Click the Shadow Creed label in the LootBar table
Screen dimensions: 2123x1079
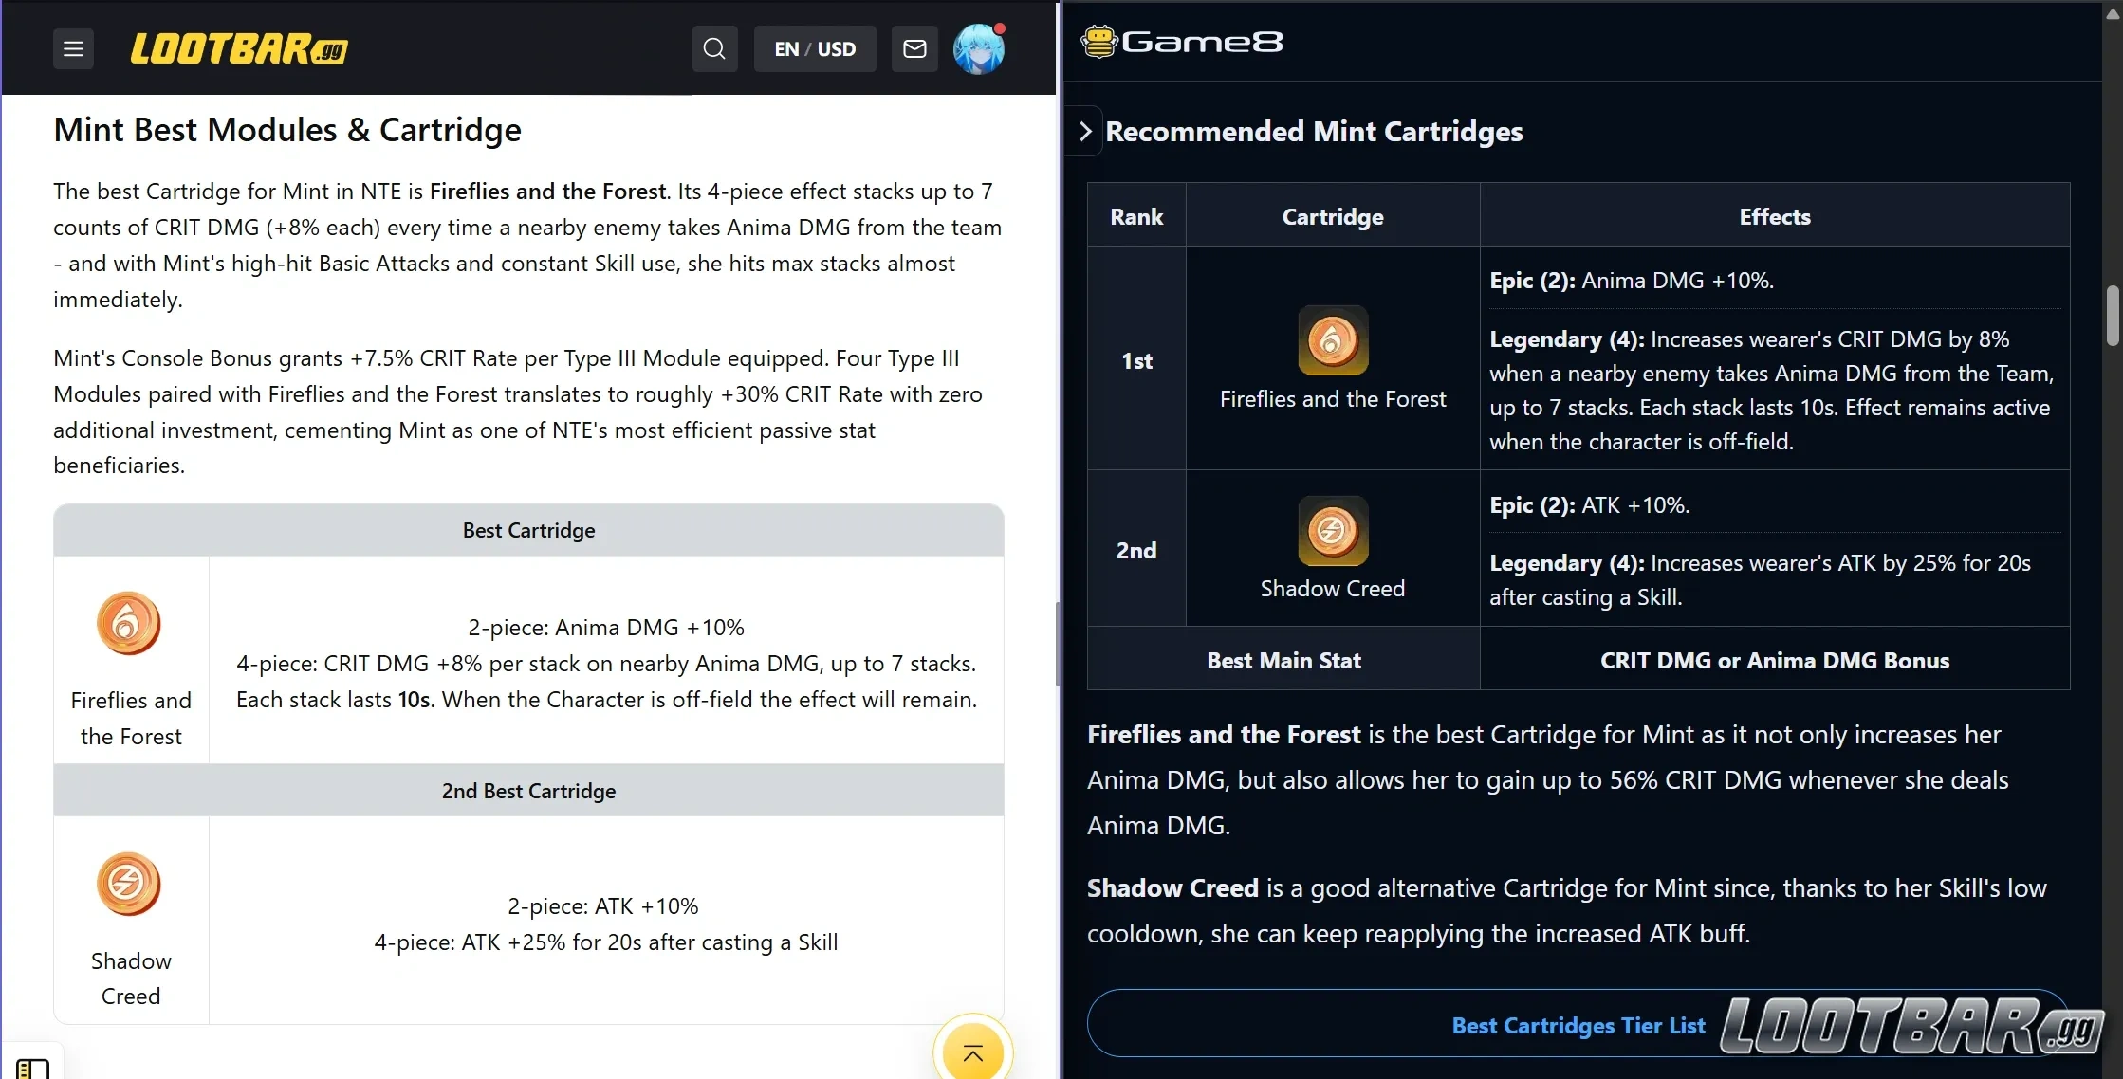(x=131, y=978)
